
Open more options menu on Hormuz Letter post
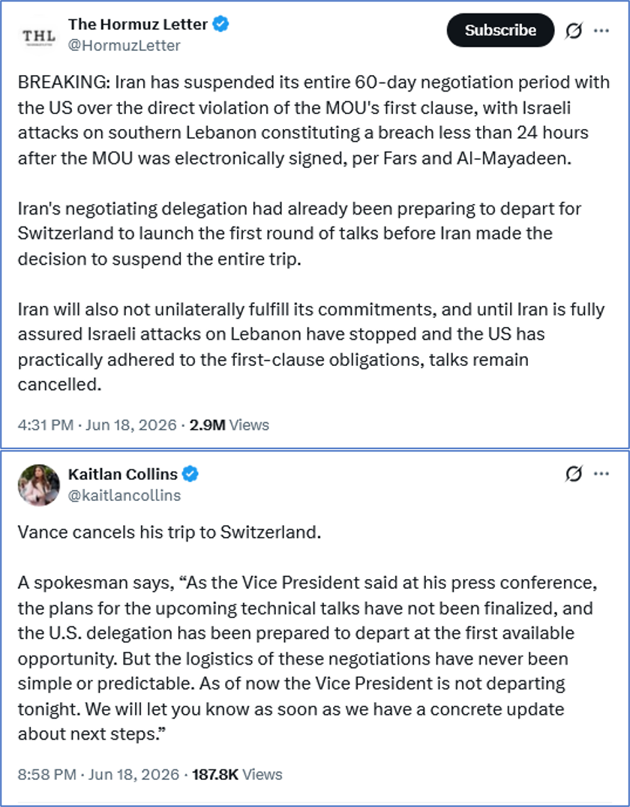click(x=601, y=30)
